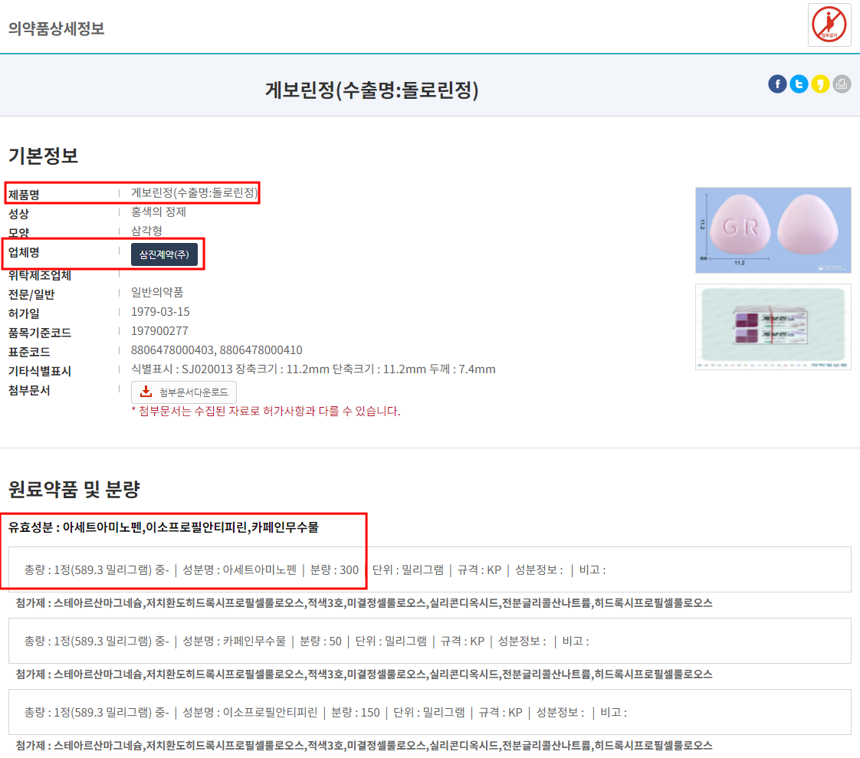Click the 제품명 value 게보린정(수출명:돌로린정)
Viewport: 860px width, 758px height.
[194, 192]
